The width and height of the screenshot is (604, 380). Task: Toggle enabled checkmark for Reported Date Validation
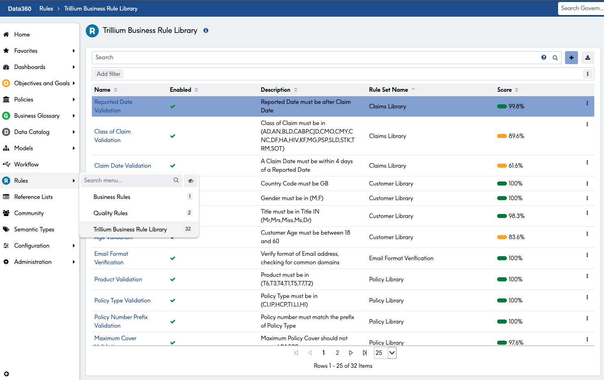[173, 106]
